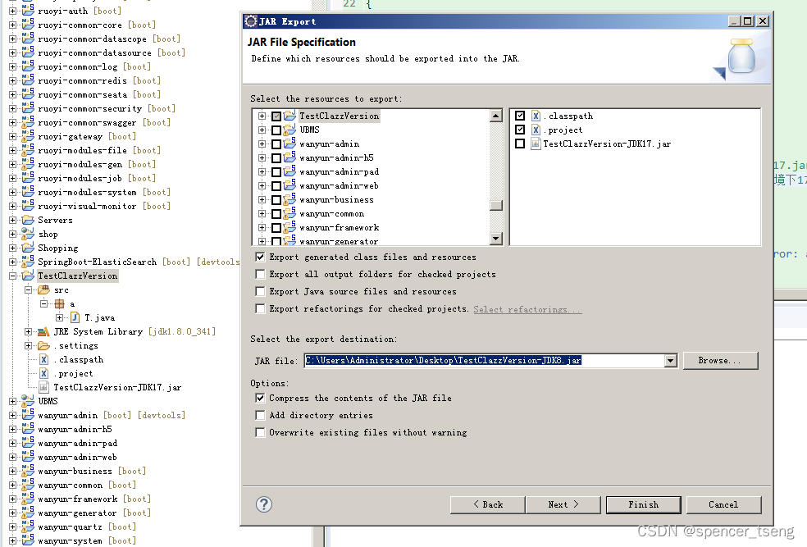Click wanyun-framework icon in dialog tree
The height and width of the screenshot is (547, 807).
tap(290, 227)
